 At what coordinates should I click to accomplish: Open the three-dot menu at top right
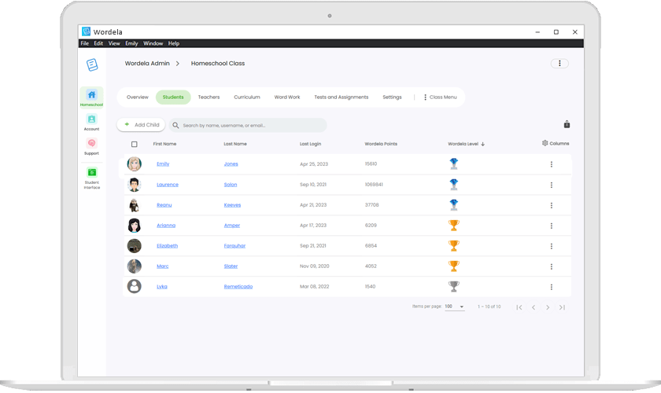(559, 63)
